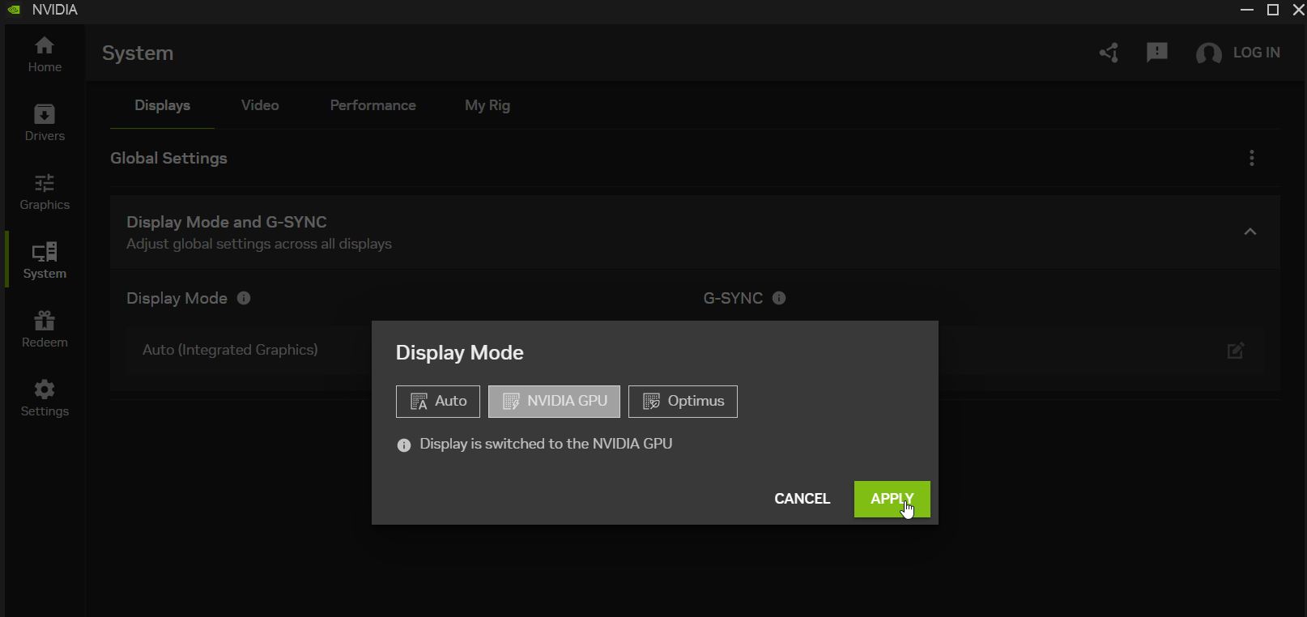The width and height of the screenshot is (1307, 617).
Task: Click 'Display is switched to the NVIDIA GPU' text
Action: click(x=546, y=444)
